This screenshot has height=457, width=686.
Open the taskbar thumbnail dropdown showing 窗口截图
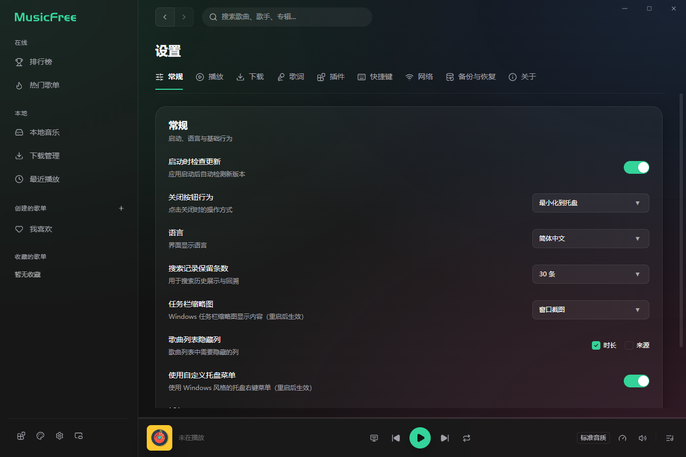tap(590, 310)
